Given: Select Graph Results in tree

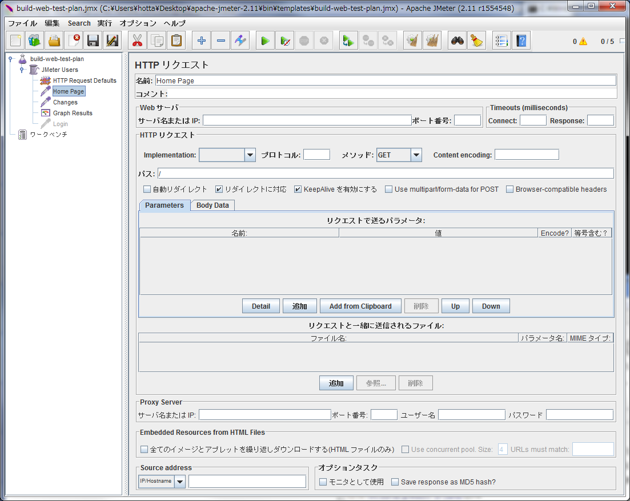Looking at the screenshot, I should (x=73, y=113).
